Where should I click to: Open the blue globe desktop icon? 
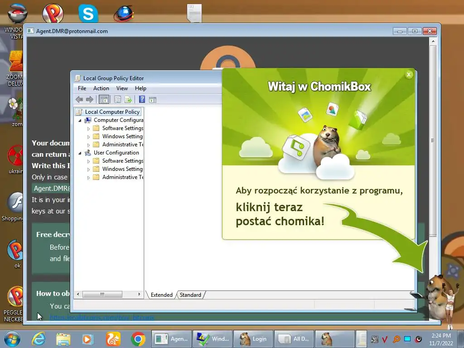(124, 13)
